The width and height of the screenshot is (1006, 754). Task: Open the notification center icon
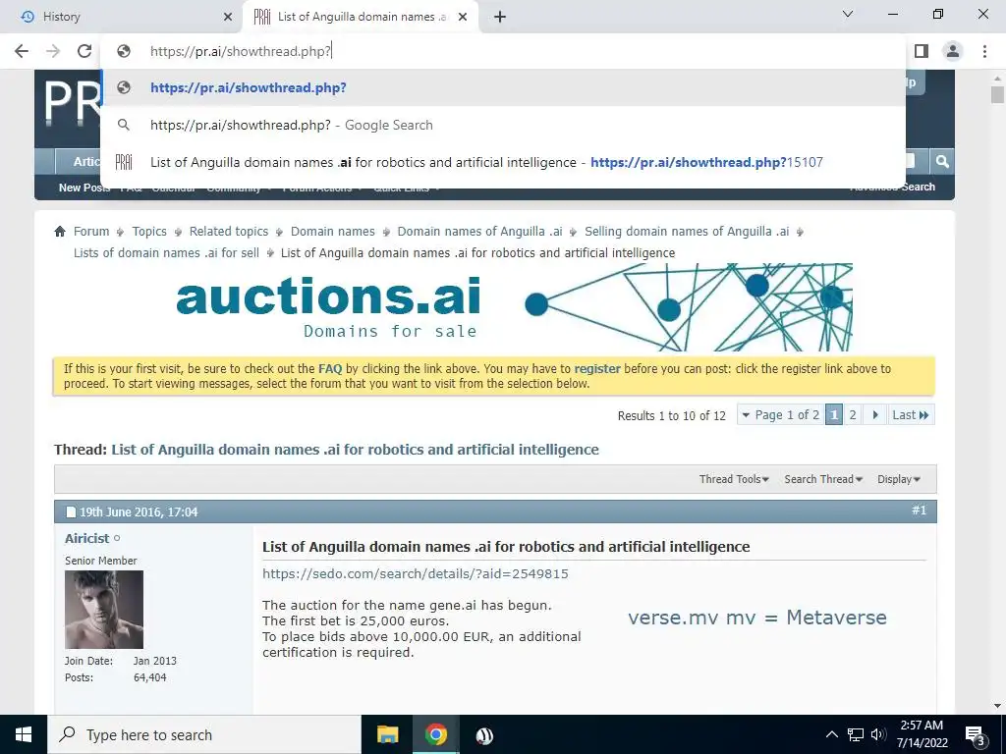point(976,734)
